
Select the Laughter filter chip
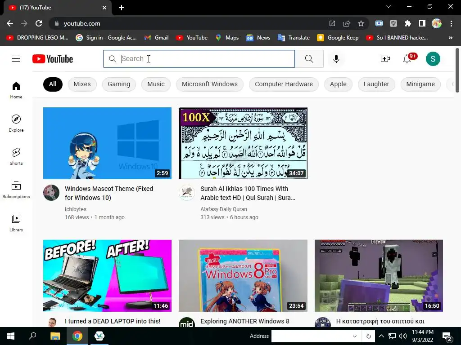[x=376, y=84]
